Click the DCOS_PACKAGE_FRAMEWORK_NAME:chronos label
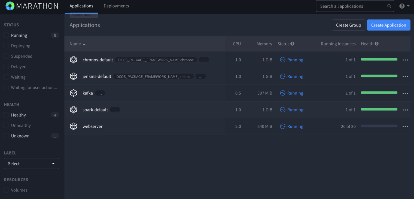Image resolution: width=414 pixels, height=199 pixels. coord(156,60)
